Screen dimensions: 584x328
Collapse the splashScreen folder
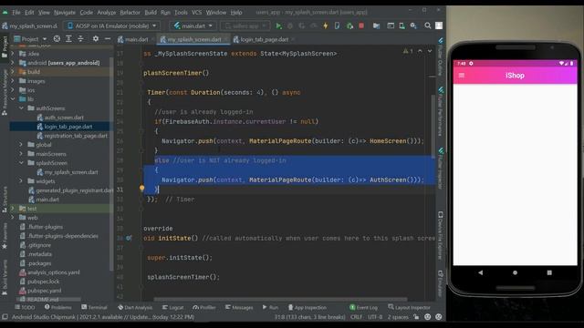coord(21,163)
